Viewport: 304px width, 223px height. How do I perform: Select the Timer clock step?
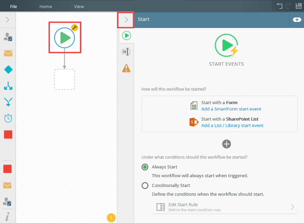[8, 118]
